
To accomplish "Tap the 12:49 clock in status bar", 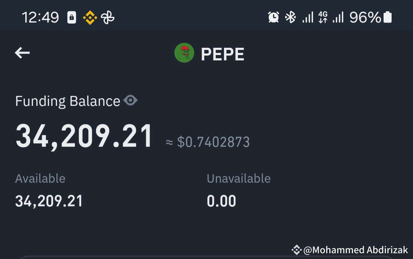I will tap(41, 16).
